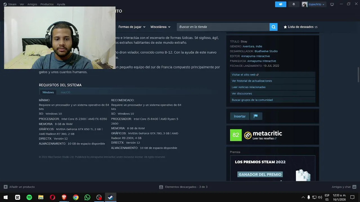Click the Ganador del Premio label
The width and height of the screenshot is (360, 202).
260,175
